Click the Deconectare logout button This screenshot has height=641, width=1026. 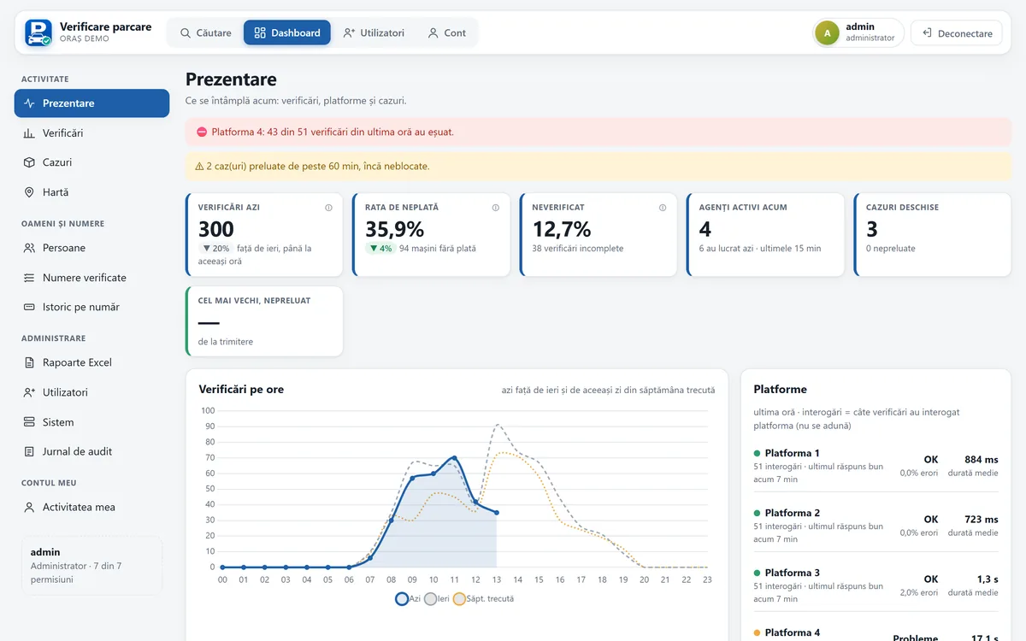coord(957,33)
